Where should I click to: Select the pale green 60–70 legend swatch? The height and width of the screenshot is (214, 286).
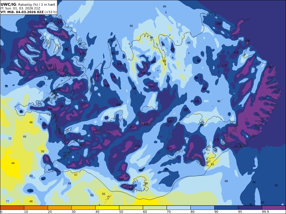point(155,208)
